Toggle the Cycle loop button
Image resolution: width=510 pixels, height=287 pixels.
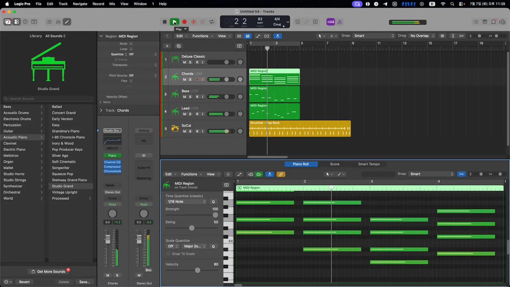(212, 22)
